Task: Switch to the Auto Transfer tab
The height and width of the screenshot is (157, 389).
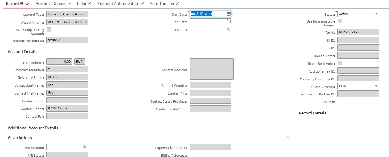Action: (x=162, y=4)
